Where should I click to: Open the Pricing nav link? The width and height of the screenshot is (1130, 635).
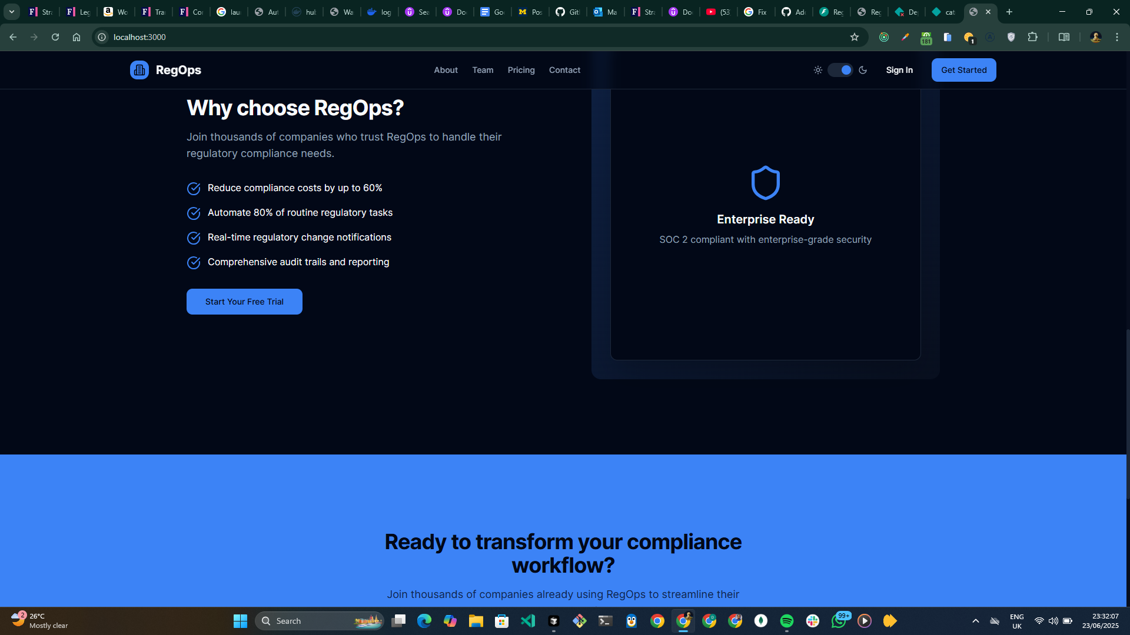521,70
